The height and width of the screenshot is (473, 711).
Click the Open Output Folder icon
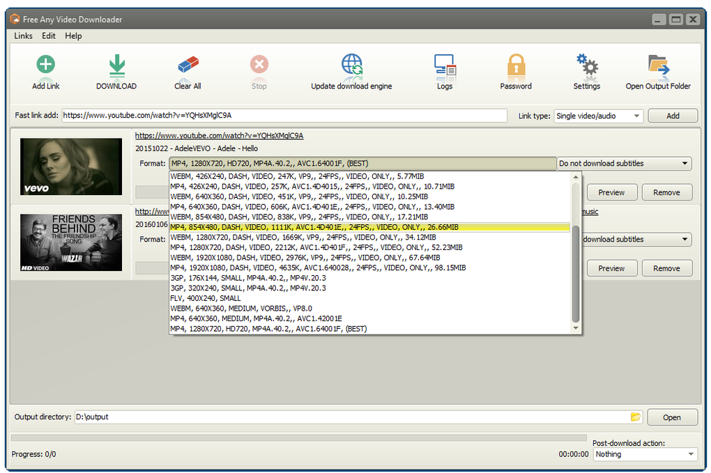pyautogui.click(x=658, y=66)
